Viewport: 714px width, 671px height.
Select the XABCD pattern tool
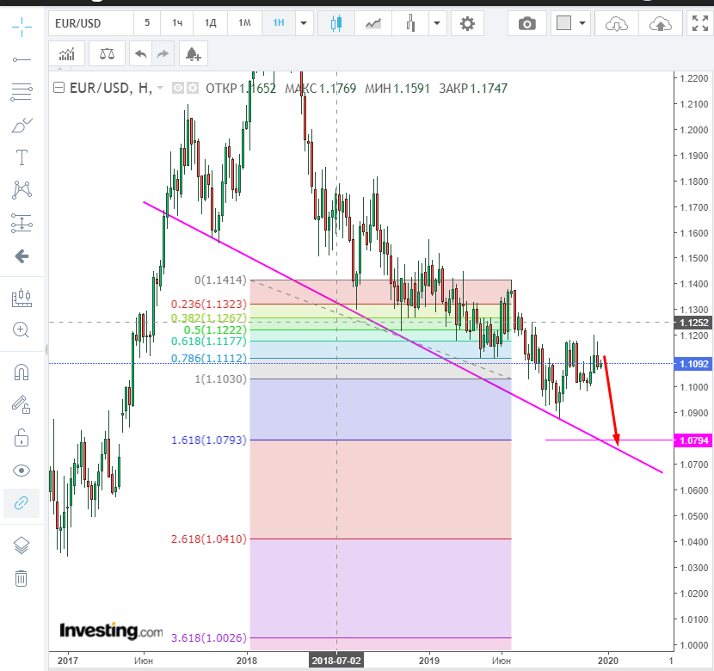pyautogui.click(x=22, y=190)
